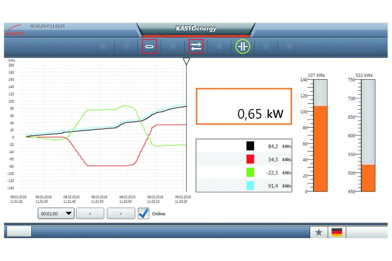Click the 107 kWs bar gauge
The width and height of the screenshot is (392, 261).
pos(320,136)
